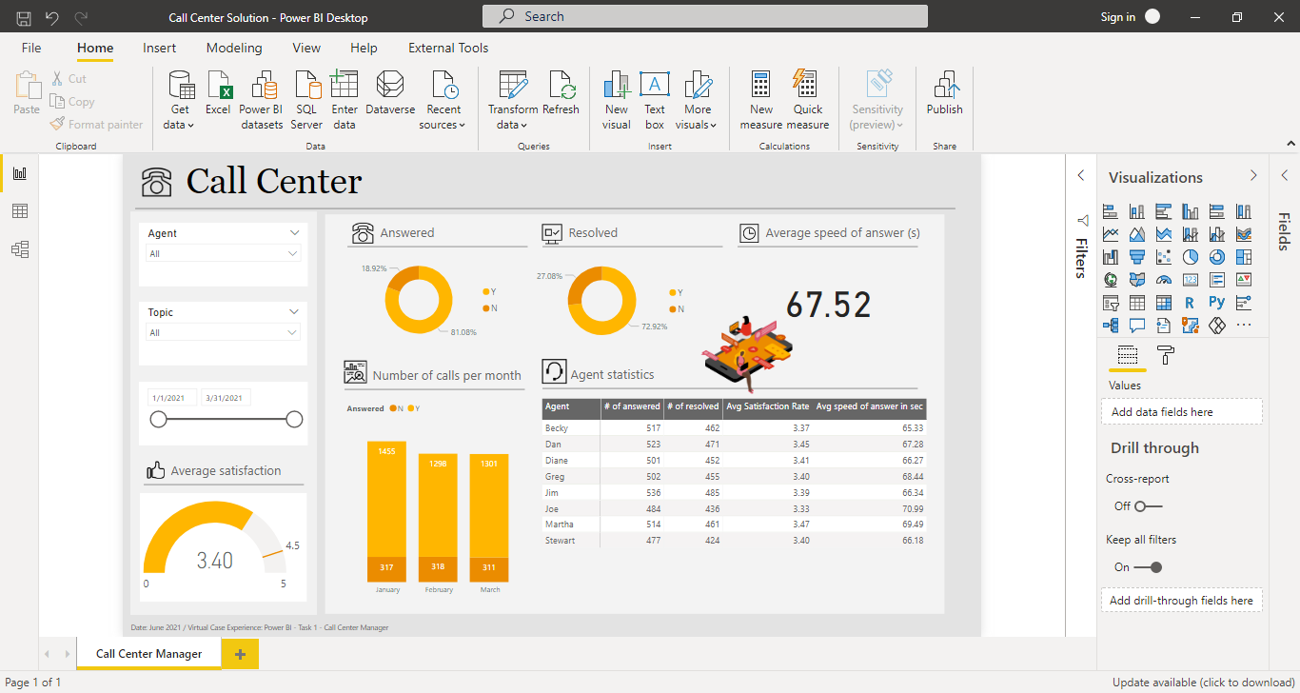The image size is (1300, 693).
Task: Select the Stacked bar chart visual
Action: [x=1111, y=211]
